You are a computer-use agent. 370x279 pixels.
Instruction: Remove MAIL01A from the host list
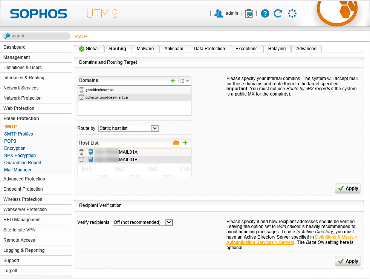(x=81, y=152)
